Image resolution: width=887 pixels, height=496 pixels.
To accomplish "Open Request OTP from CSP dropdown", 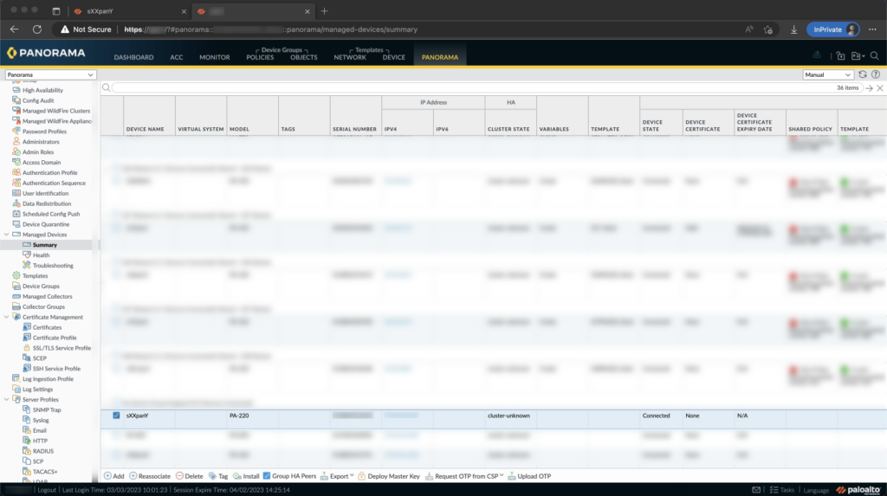I will (x=464, y=476).
